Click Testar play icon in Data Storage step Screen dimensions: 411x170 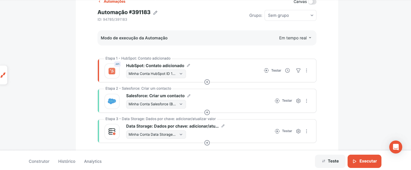point(277,131)
